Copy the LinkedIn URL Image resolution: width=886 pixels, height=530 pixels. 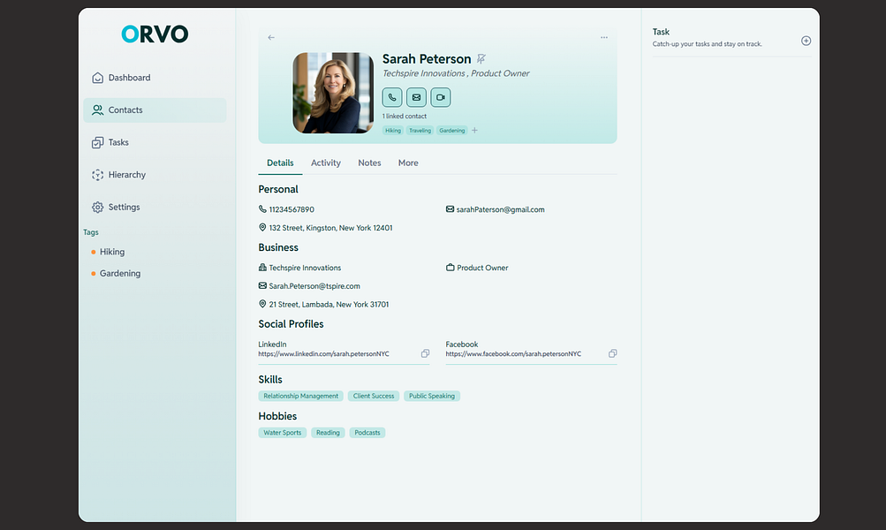425,353
